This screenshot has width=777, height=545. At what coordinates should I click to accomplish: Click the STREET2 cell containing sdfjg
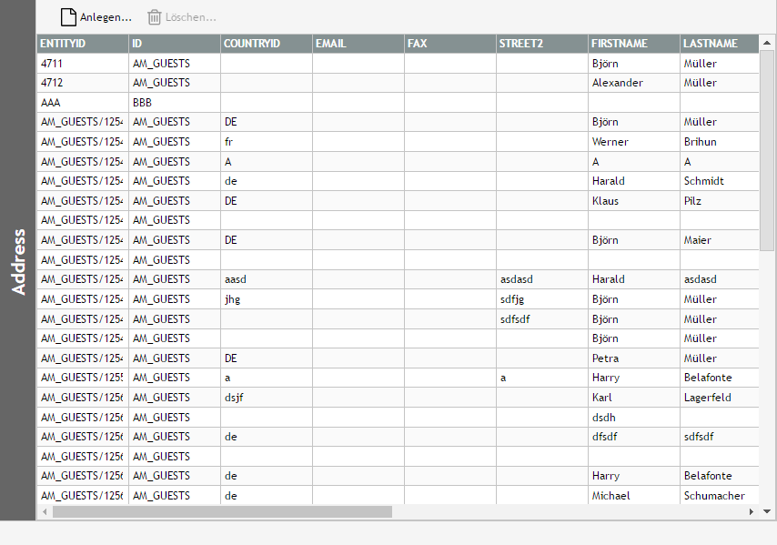point(541,299)
